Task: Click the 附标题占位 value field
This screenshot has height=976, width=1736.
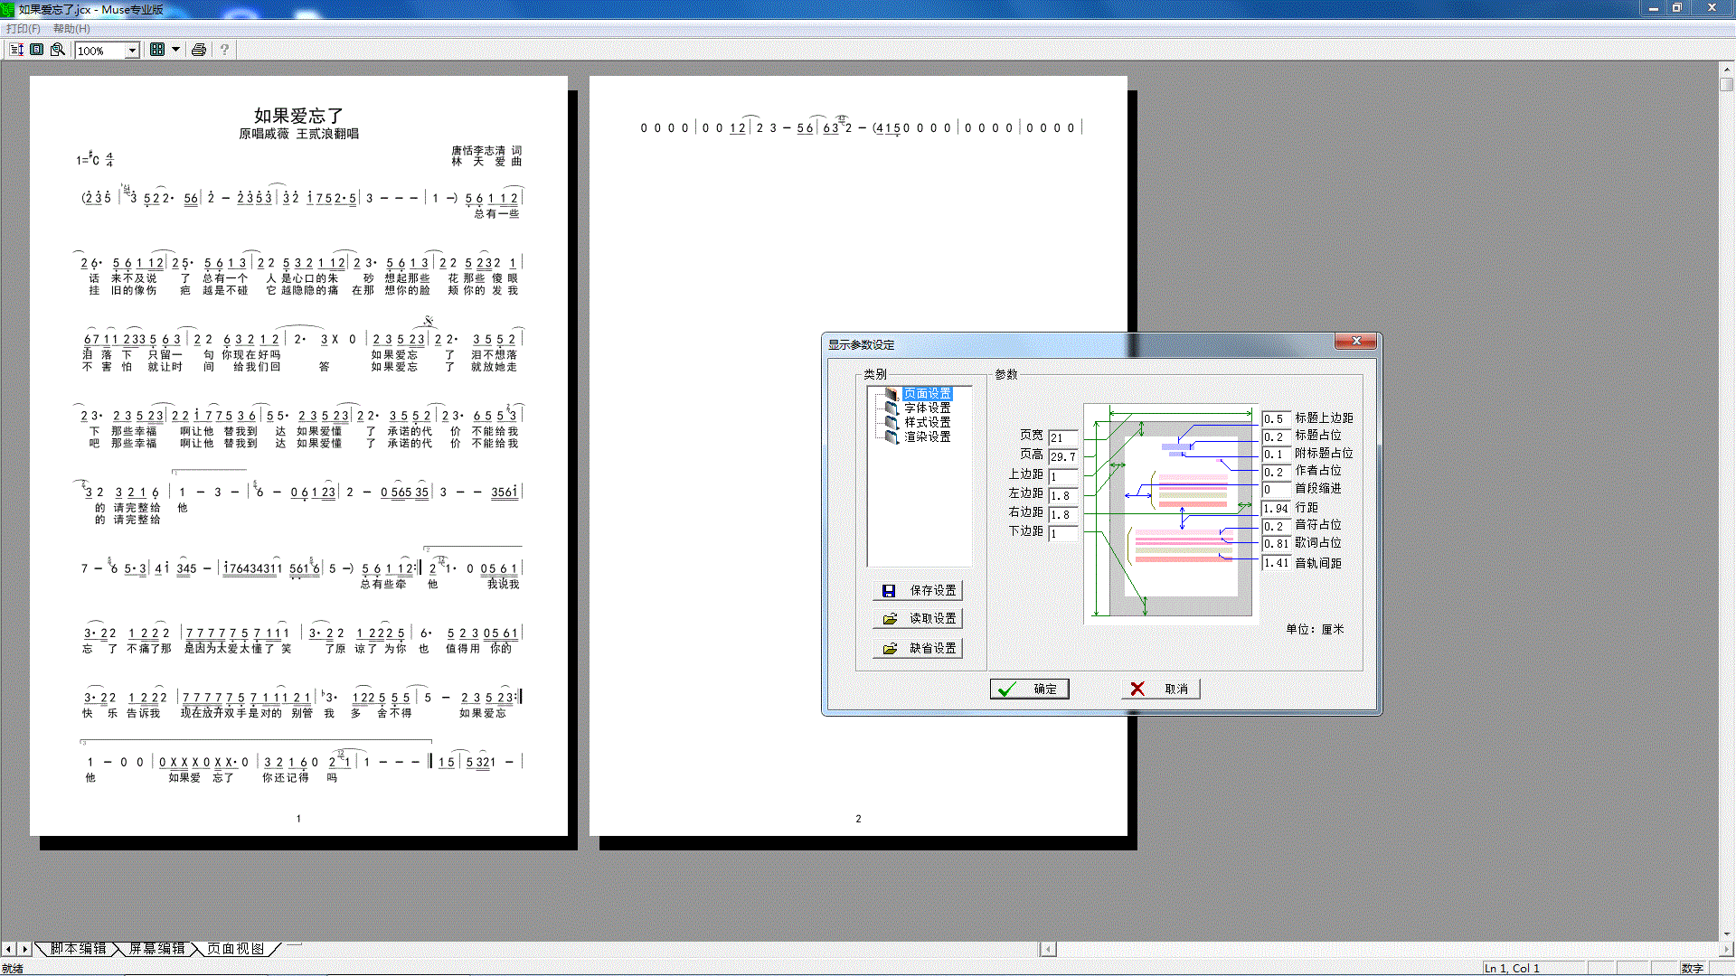Action: [1276, 454]
